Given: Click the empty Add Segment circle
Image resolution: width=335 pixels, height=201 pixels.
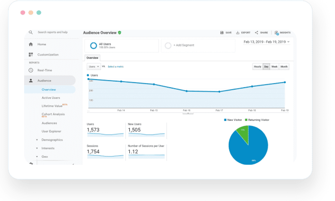Looking at the screenshot, I should tap(168, 46).
